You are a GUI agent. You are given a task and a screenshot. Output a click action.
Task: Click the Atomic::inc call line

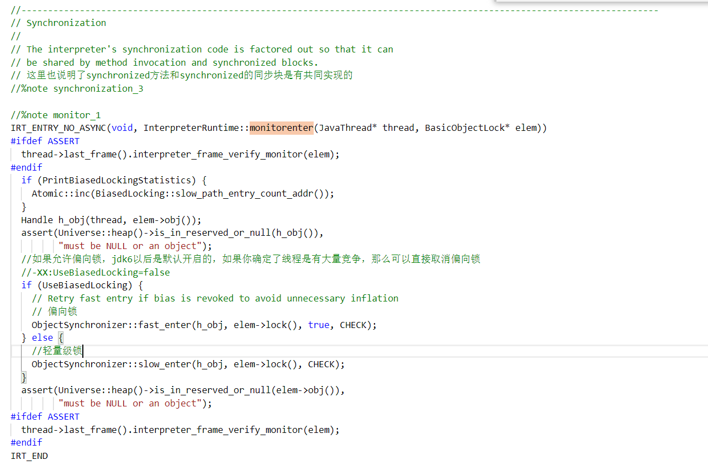183,194
